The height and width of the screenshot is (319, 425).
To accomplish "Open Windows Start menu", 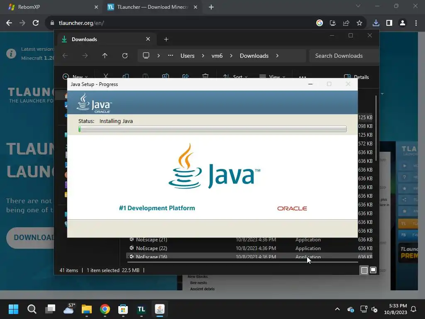I will point(13,309).
